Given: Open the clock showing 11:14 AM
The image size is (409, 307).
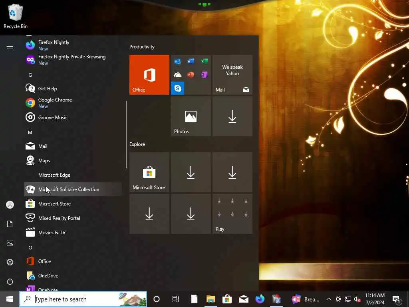Looking at the screenshot, I should click(375, 299).
